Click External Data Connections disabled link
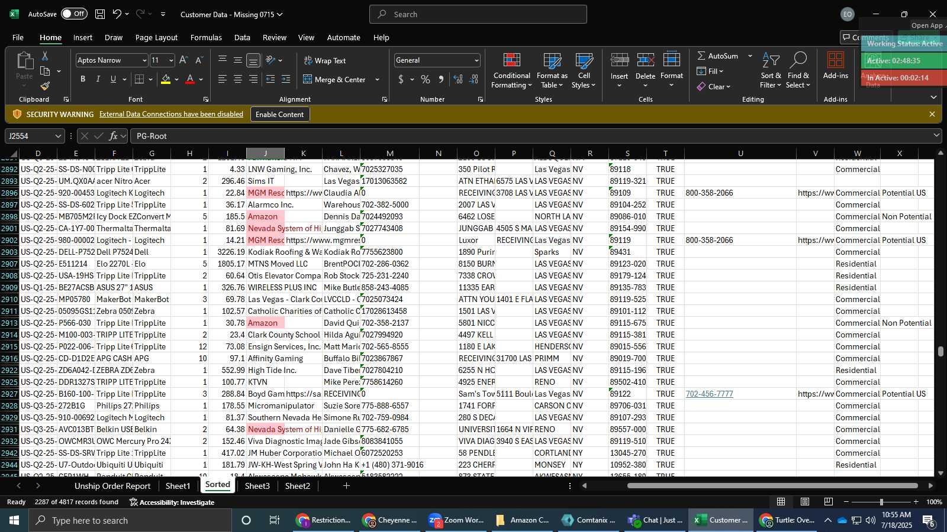Screen dimensions: 947x532 [x=171, y=114]
